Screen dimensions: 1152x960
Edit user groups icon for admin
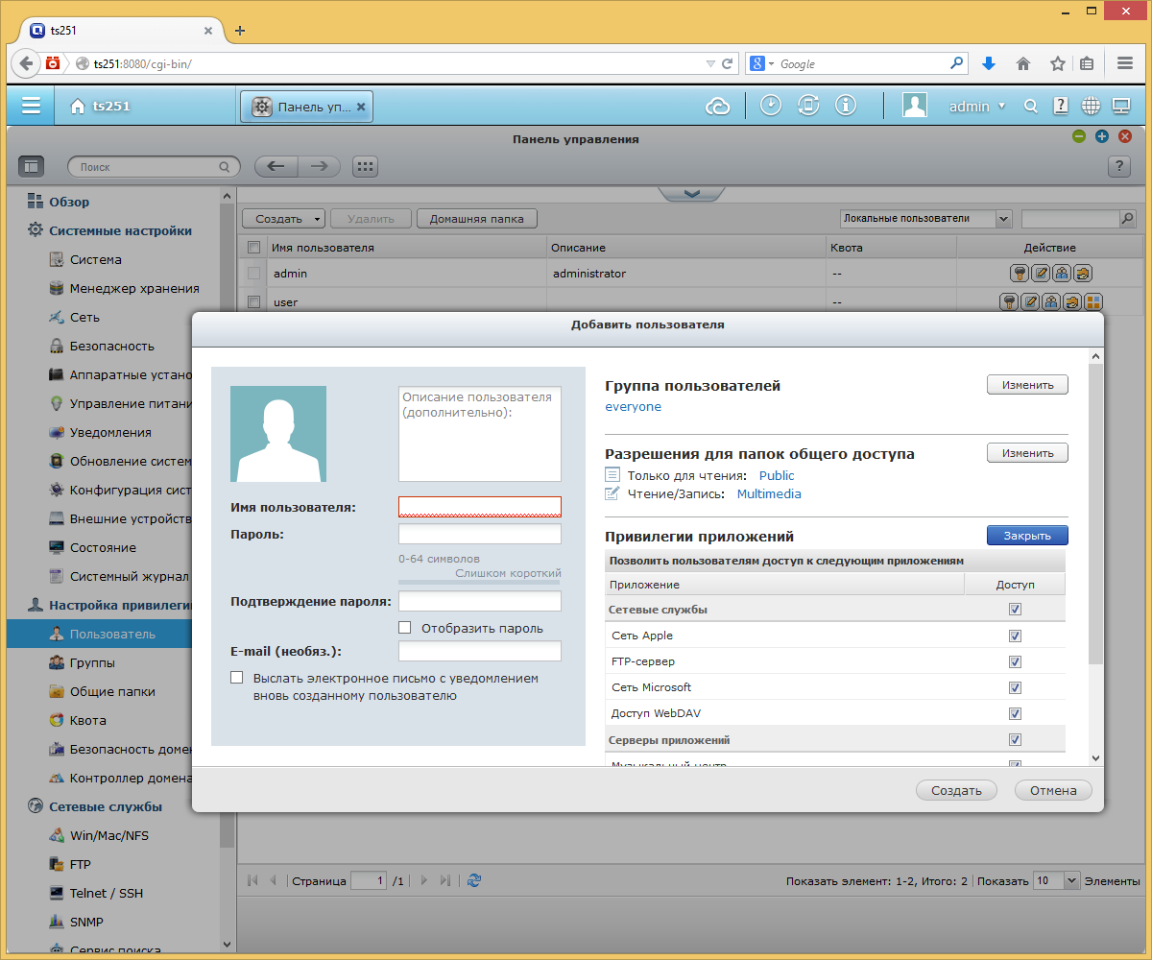[x=1062, y=274]
